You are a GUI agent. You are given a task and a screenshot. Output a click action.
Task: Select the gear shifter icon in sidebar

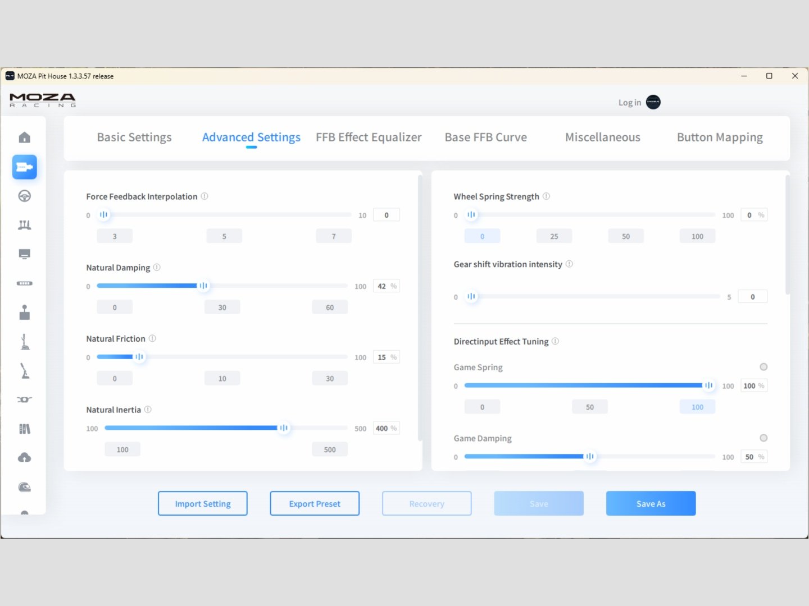tap(24, 313)
